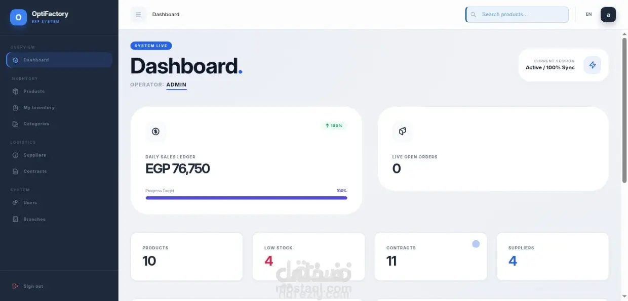Screen dimensions: 628x301
Task: Open the user avatar "a" menu
Action: tap(608, 15)
